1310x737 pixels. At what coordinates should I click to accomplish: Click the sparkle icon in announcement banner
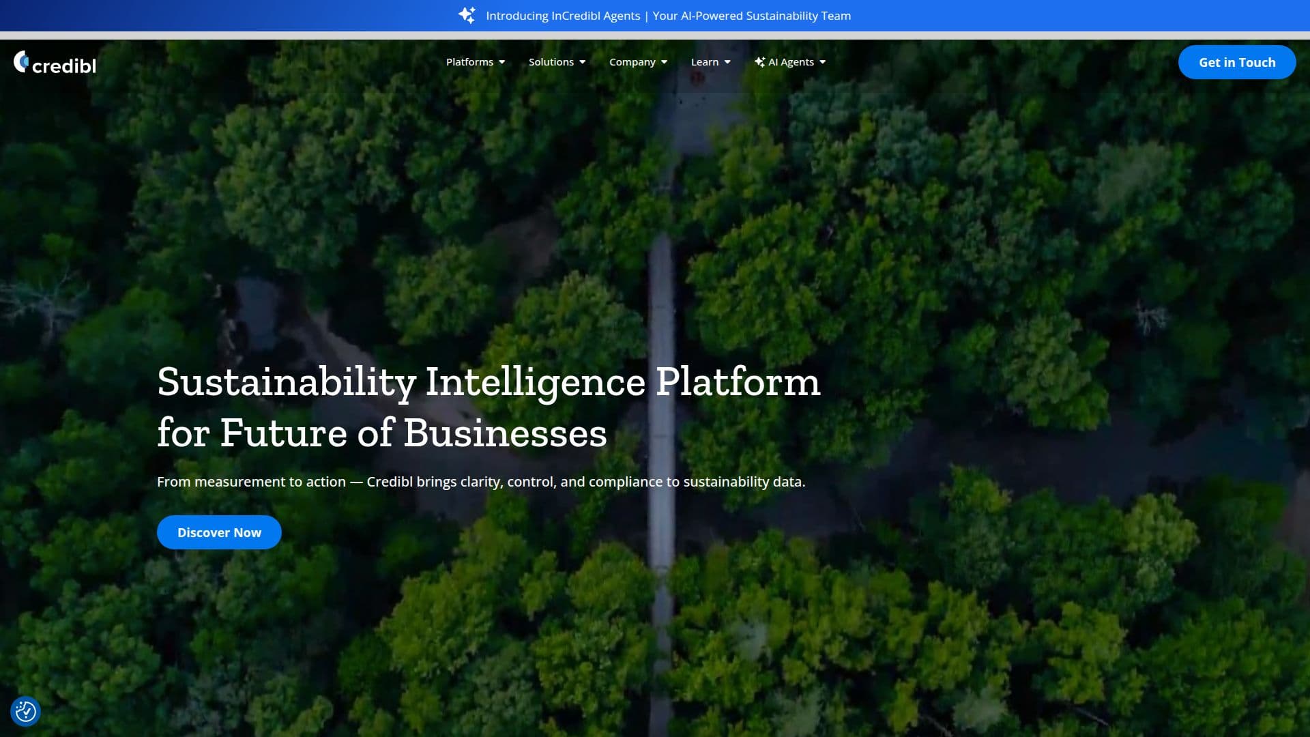467,15
